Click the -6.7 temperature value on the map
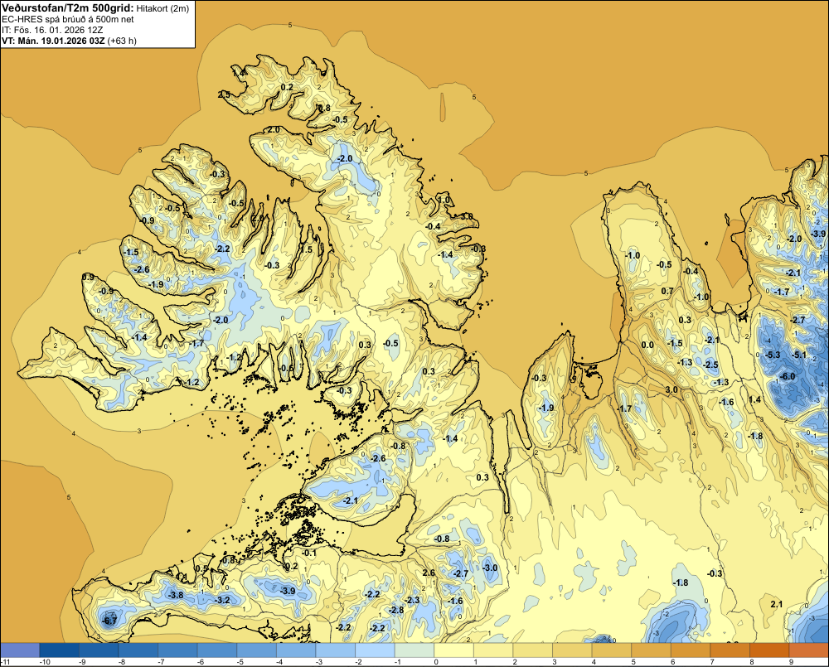The height and width of the screenshot is (667, 829). [109, 621]
